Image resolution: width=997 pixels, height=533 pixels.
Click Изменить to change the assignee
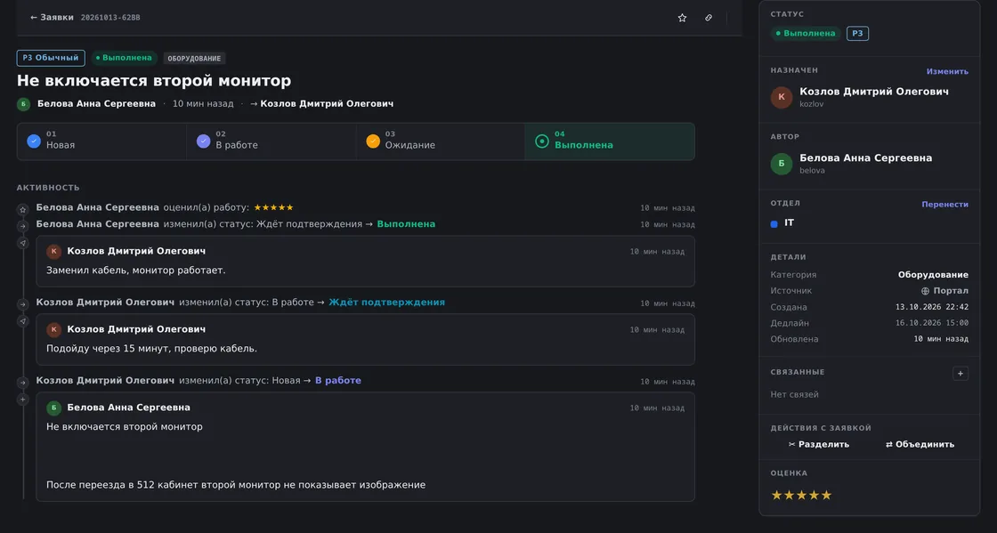click(947, 71)
